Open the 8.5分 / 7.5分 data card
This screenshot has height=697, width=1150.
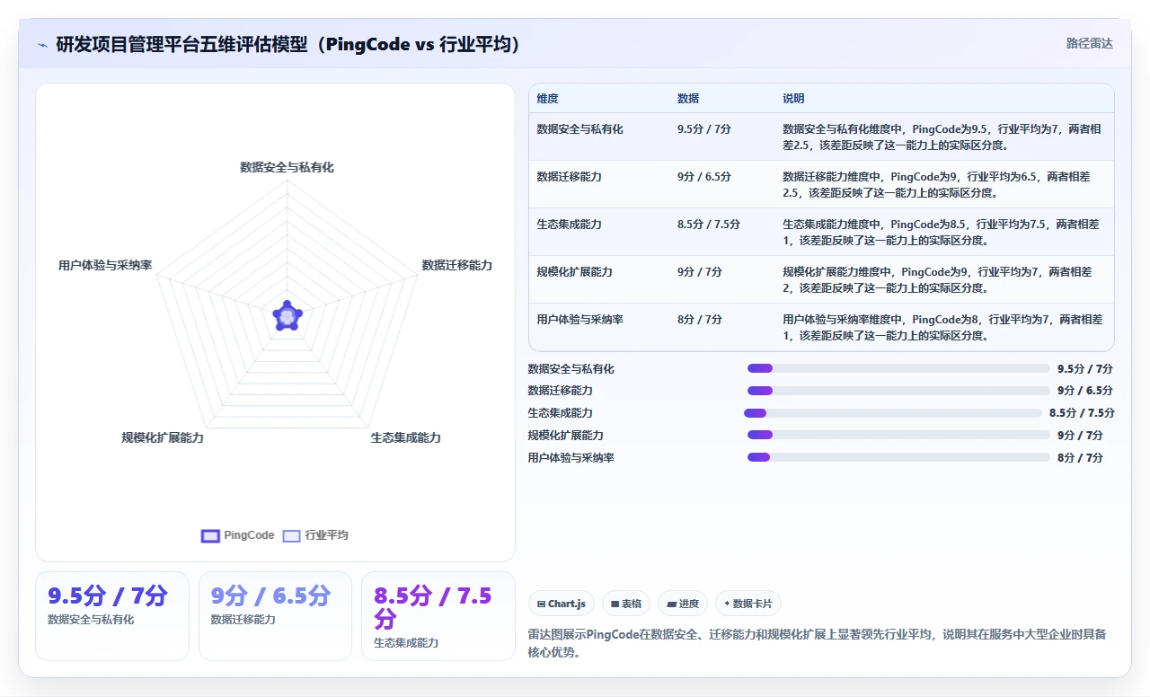coord(438,616)
